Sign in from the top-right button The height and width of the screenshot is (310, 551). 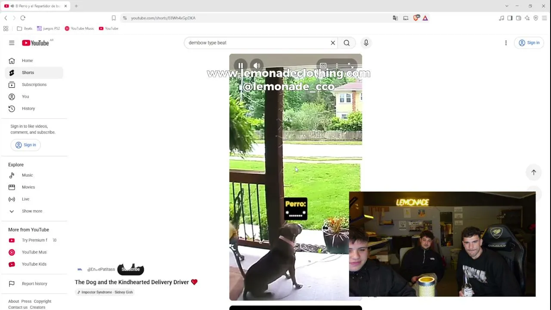coord(529,43)
